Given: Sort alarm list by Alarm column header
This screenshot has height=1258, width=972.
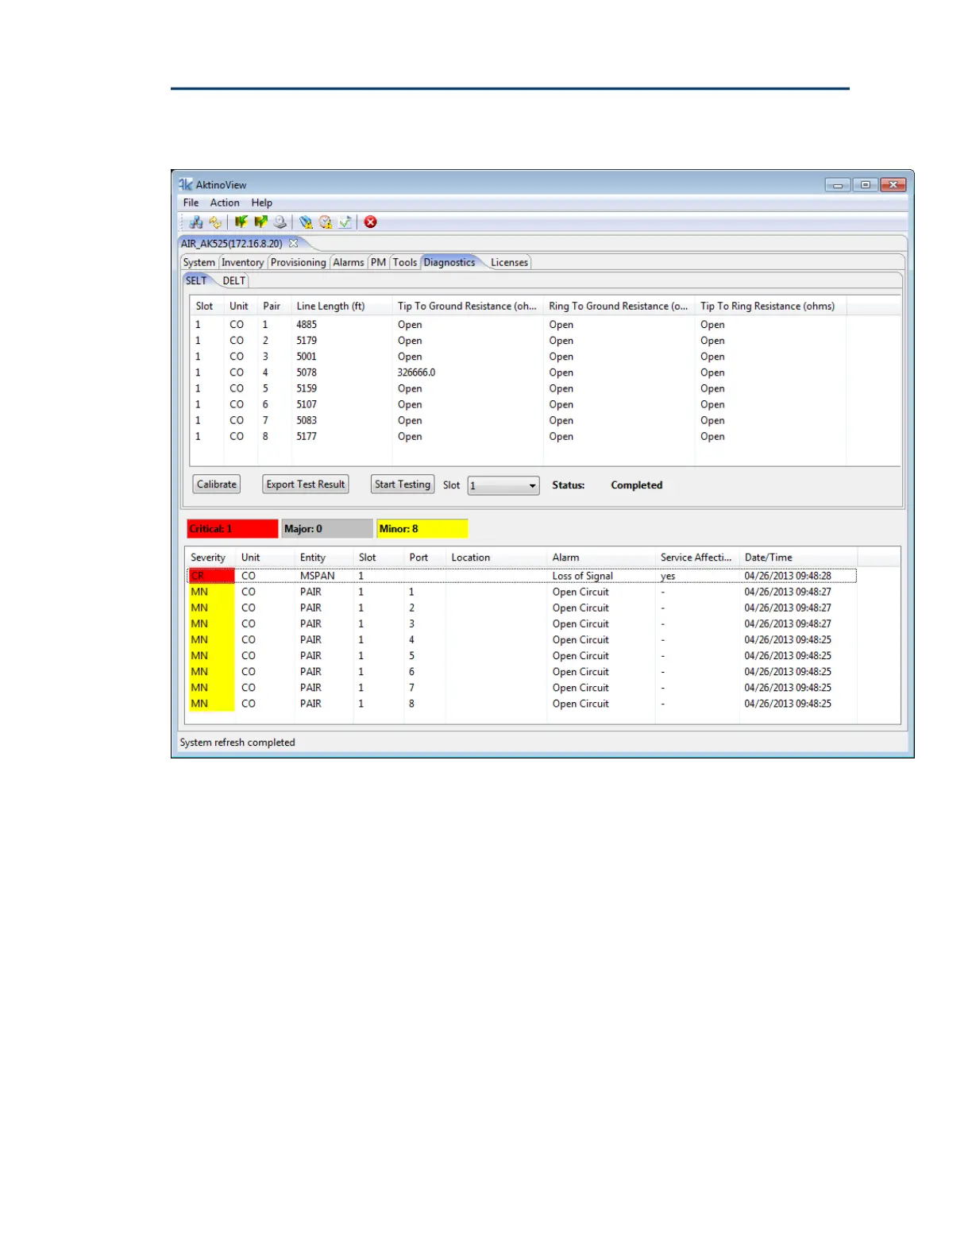Looking at the screenshot, I should [x=601, y=558].
